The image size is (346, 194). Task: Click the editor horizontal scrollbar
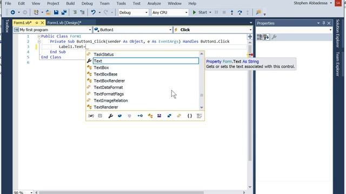121,192
